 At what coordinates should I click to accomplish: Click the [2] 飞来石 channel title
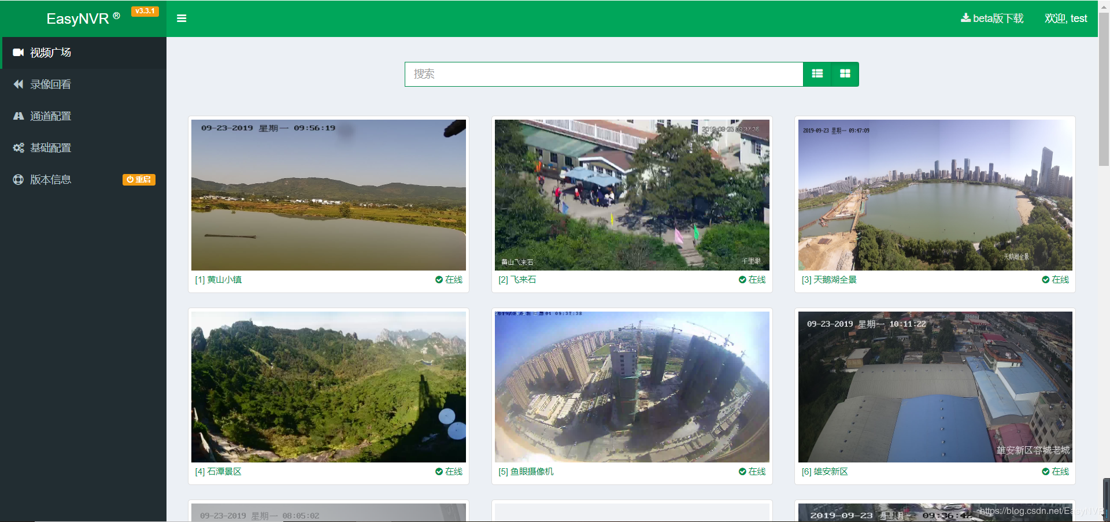[x=517, y=280]
